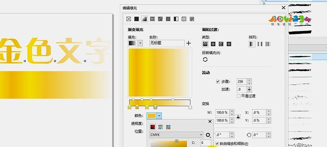Screen dimensions: 327x147
Task: Select the last fill type icon in the row
Action: 192,19
